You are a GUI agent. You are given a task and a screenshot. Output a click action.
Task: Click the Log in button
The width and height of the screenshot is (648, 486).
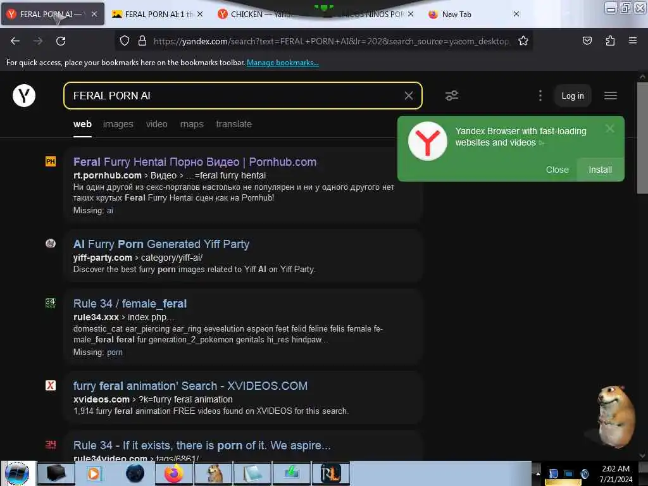pos(572,96)
